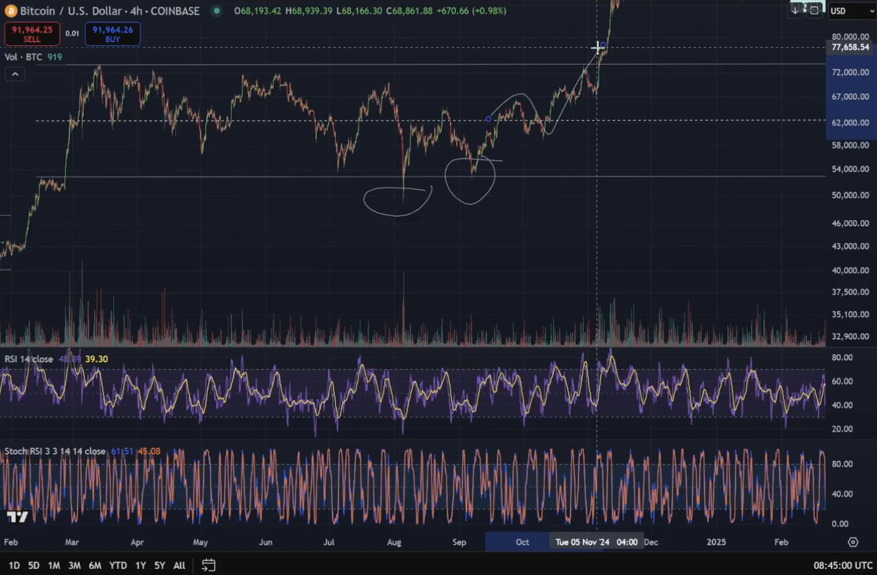The width and height of the screenshot is (877, 575).
Task: Click the +670.66 (+0.98%) change value
Action: pyautogui.click(x=471, y=11)
